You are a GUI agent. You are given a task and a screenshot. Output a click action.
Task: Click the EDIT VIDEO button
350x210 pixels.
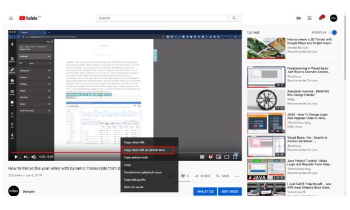[230, 191]
